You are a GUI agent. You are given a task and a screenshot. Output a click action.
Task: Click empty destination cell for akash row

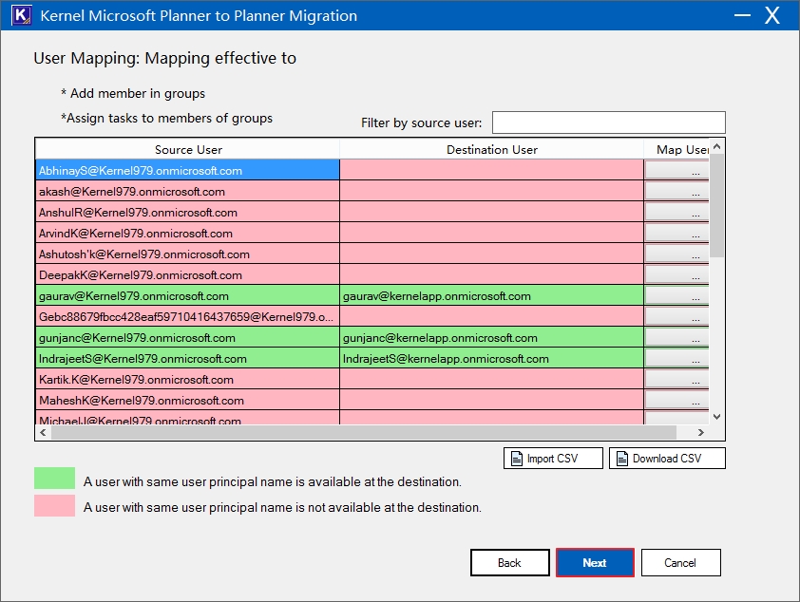491,191
